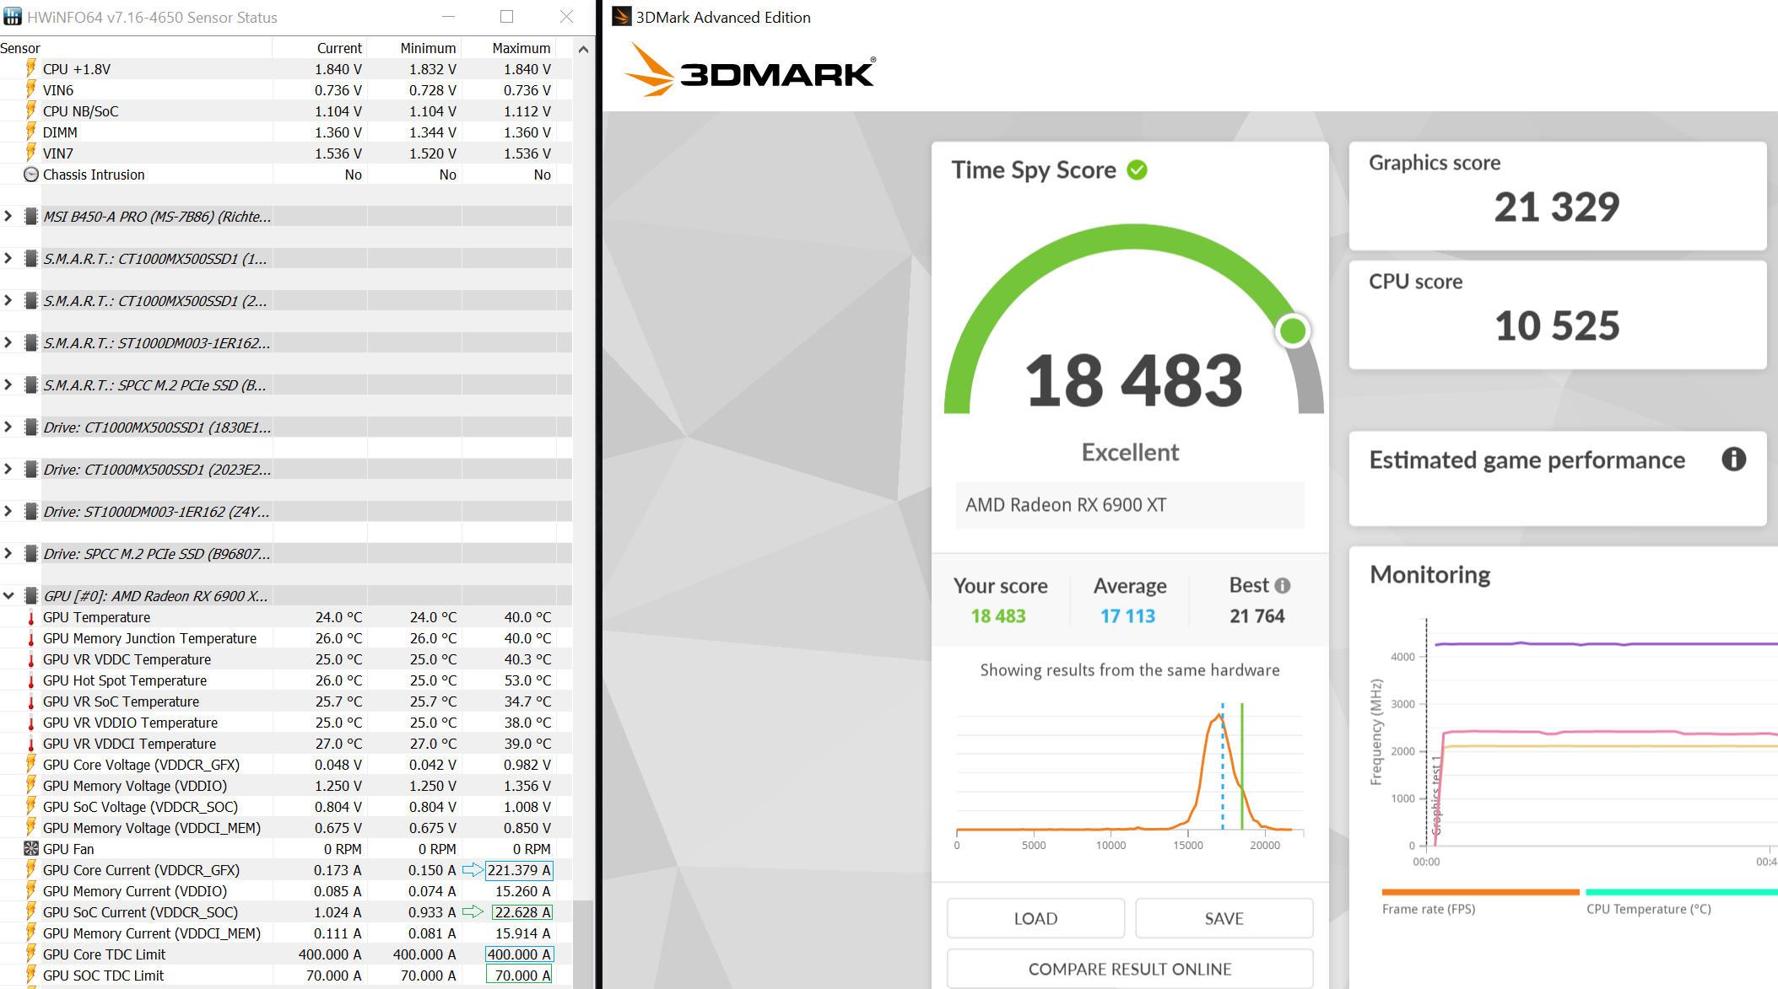Click the HWiNFO64 title bar app icon

click(x=13, y=17)
